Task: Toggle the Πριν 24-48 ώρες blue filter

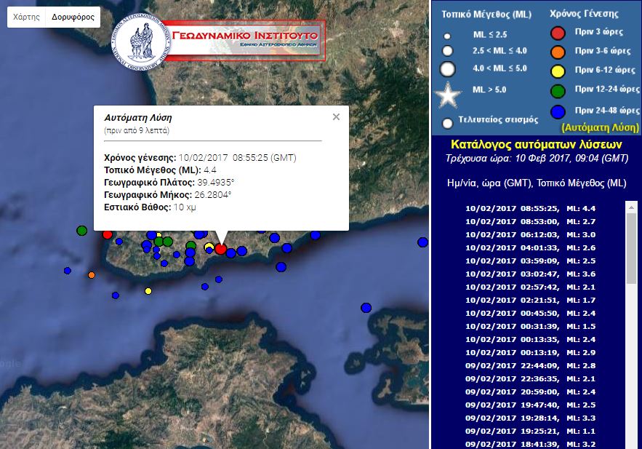Action: pyautogui.click(x=557, y=110)
